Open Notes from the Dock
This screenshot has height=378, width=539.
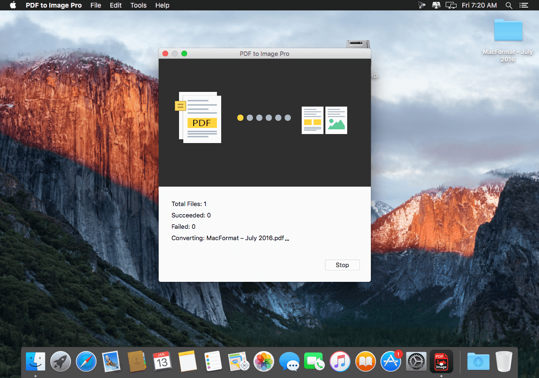point(188,361)
